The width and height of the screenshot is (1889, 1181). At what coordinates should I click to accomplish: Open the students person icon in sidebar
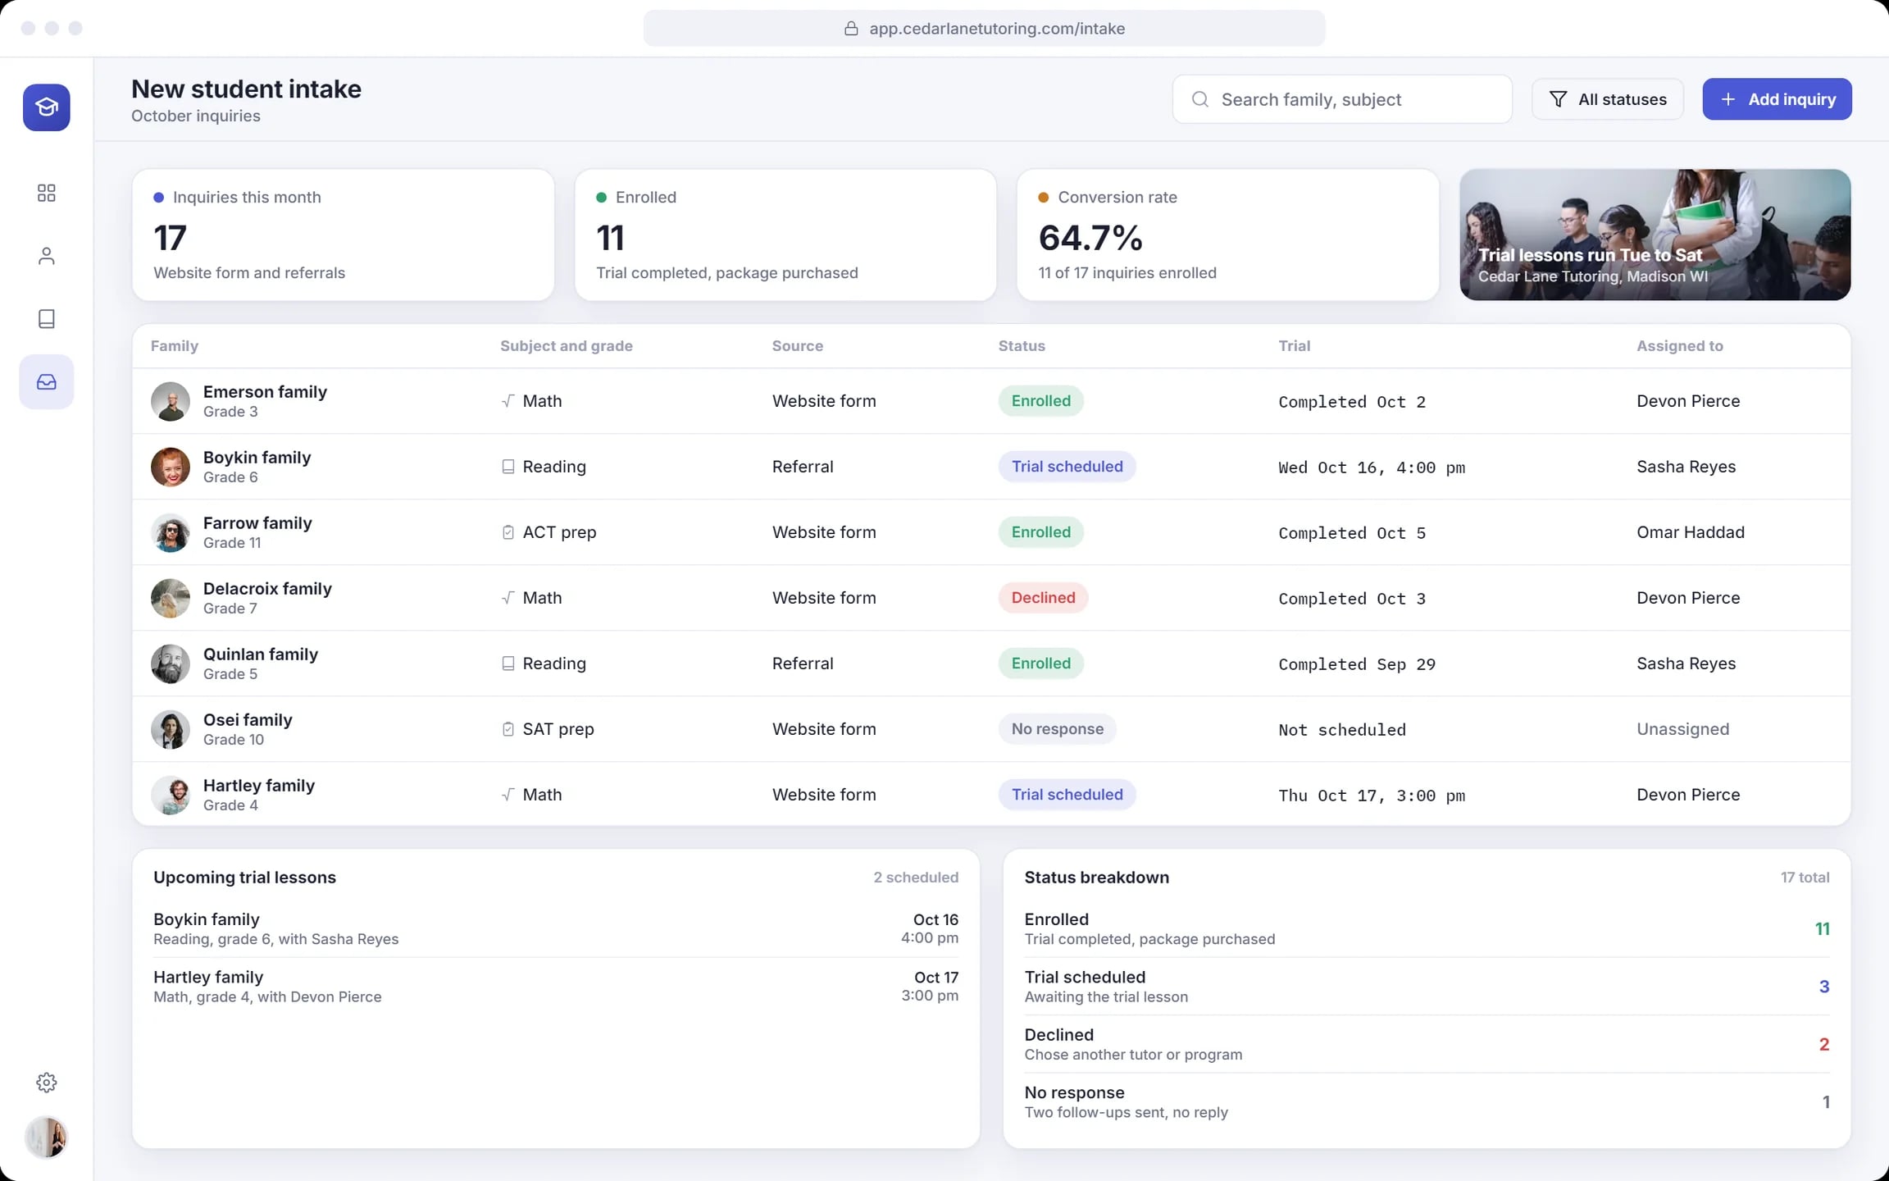pyautogui.click(x=47, y=256)
